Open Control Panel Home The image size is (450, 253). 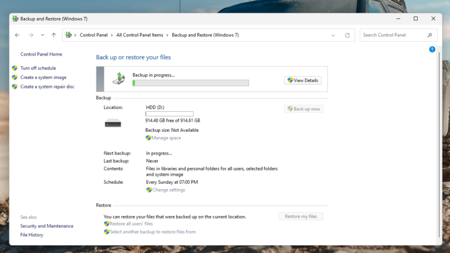point(41,54)
